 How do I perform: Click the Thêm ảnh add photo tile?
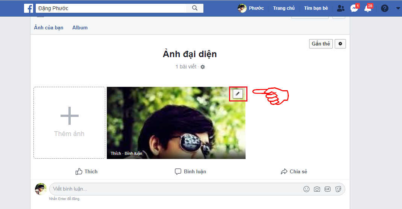tap(70, 123)
